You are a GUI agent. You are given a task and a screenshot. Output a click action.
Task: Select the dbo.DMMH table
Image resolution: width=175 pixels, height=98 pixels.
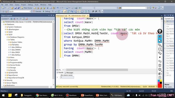16,50
